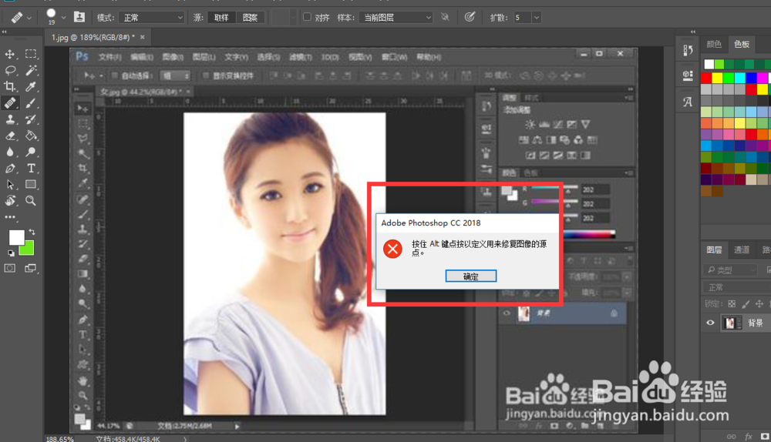Switch to the 图层 layers tab
This screenshot has width=771, height=442.
(714, 250)
